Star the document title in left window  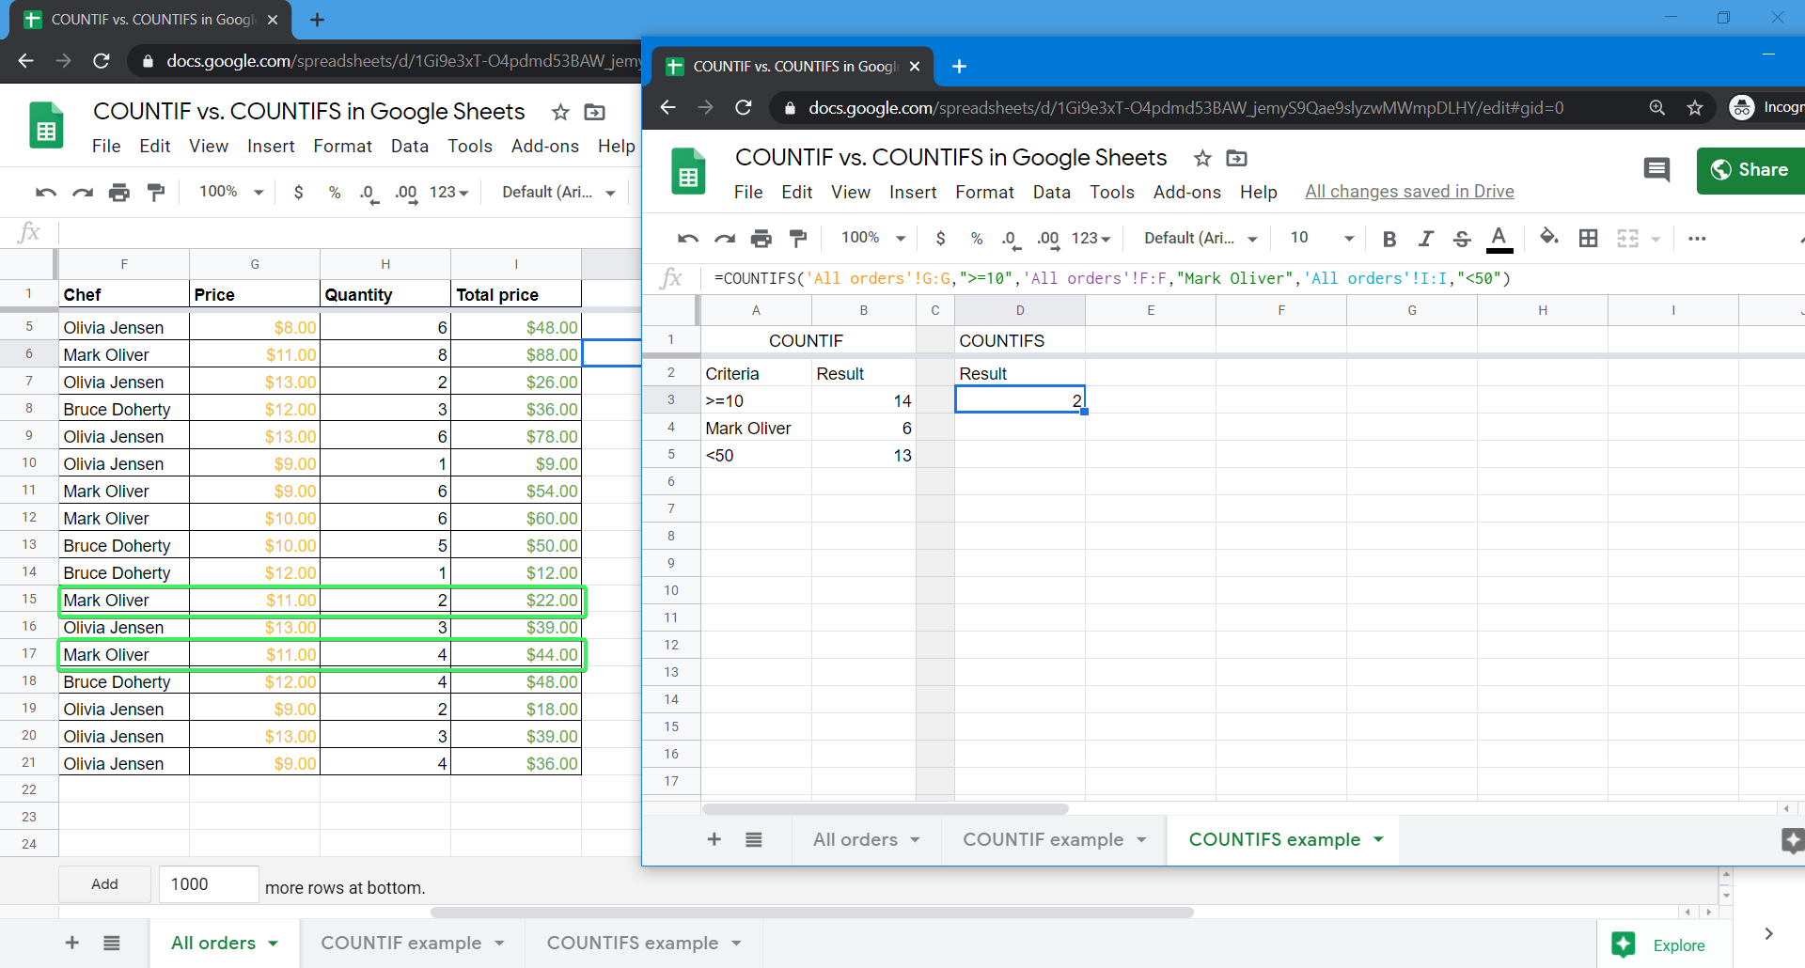click(560, 113)
